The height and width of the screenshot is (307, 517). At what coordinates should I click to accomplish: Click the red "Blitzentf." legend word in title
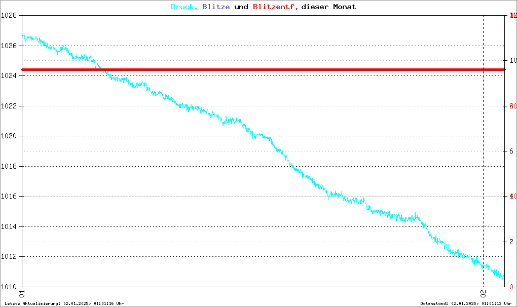(275, 7)
